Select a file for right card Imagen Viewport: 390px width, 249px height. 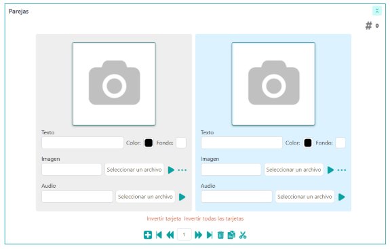coord(294,170)
